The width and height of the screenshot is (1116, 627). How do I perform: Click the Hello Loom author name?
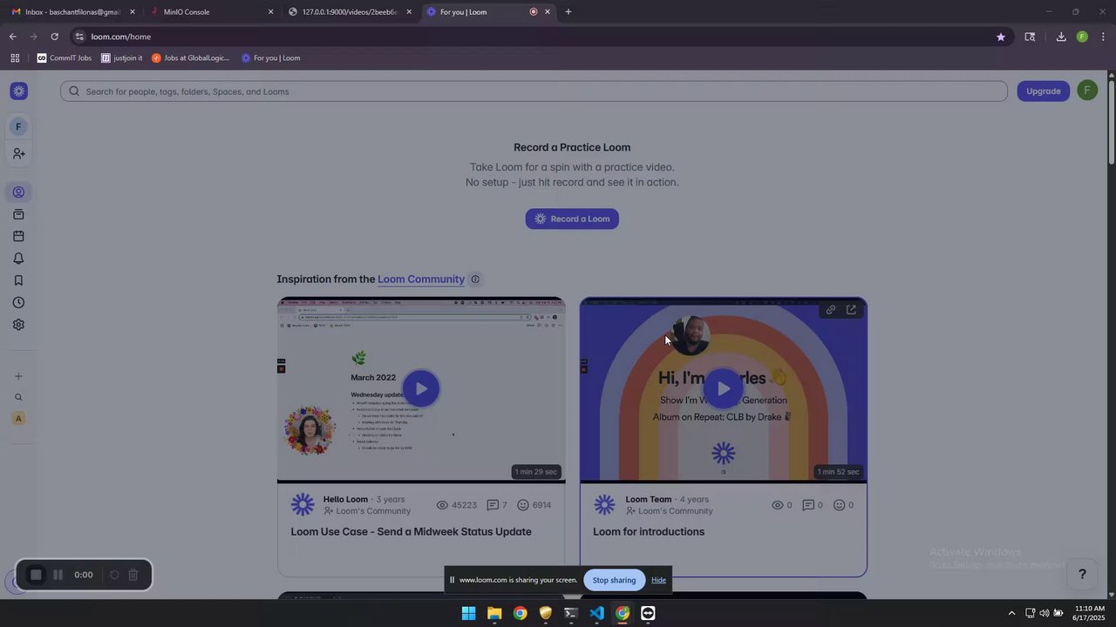tap(345, 500)
